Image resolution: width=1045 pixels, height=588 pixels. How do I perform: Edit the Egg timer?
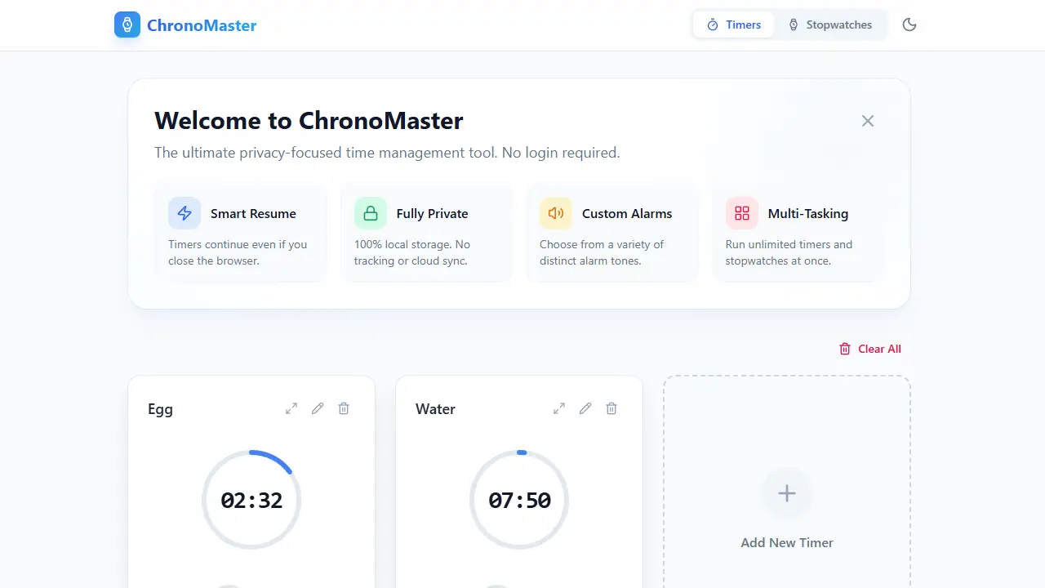318,408
